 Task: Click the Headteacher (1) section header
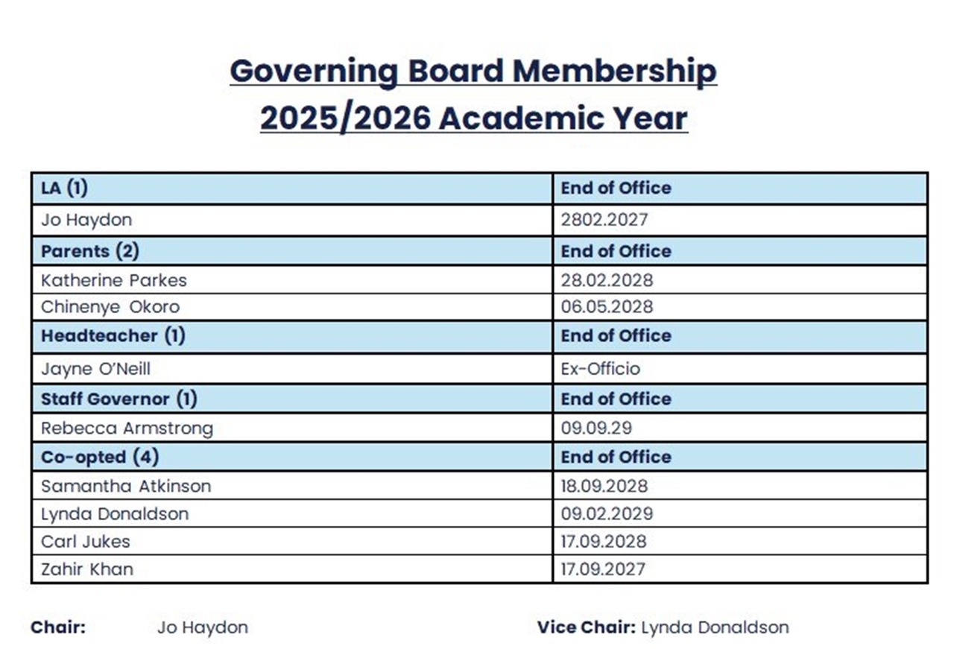(x=113, y=336)
